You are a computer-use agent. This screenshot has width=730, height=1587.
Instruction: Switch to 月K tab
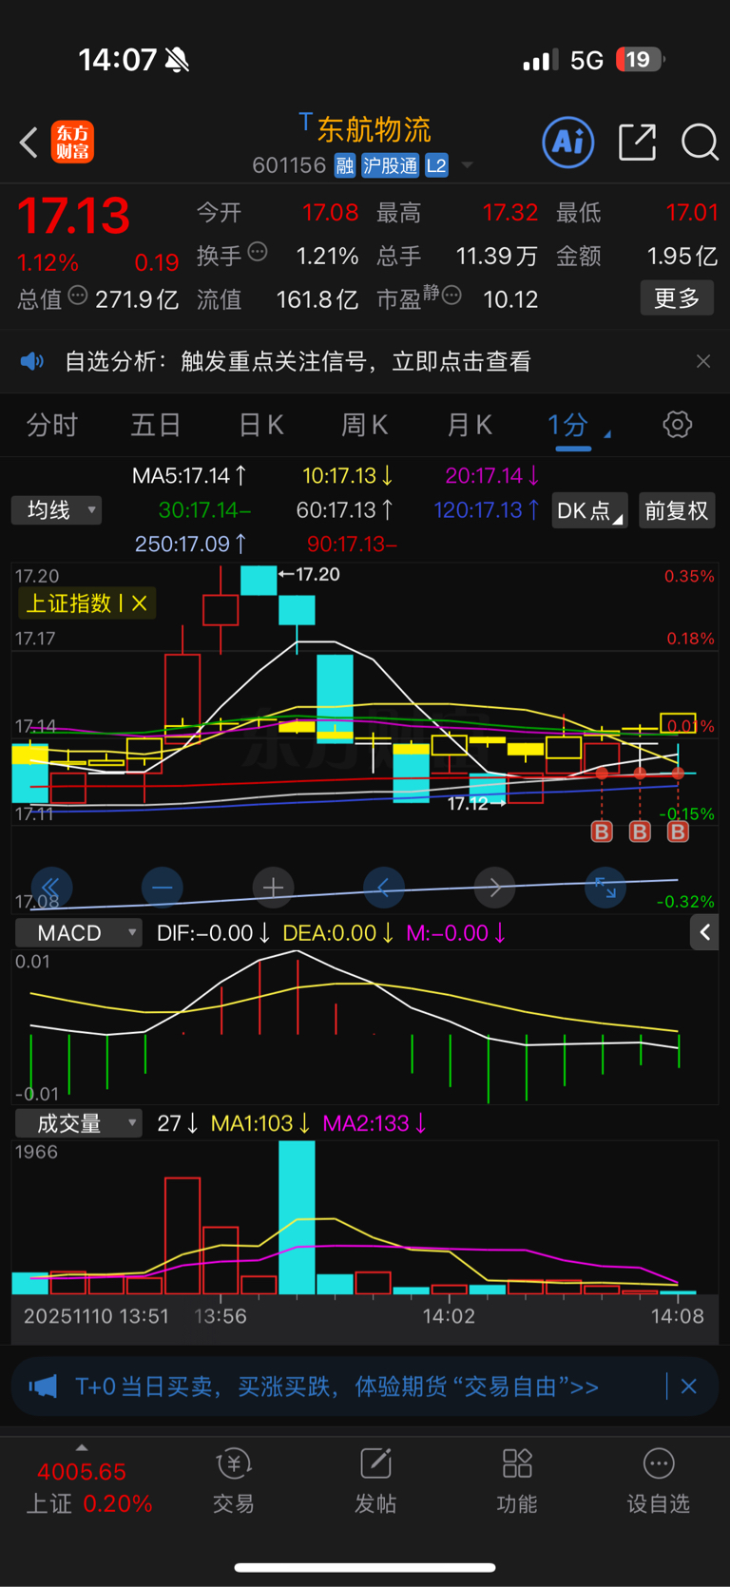point(470,425)
